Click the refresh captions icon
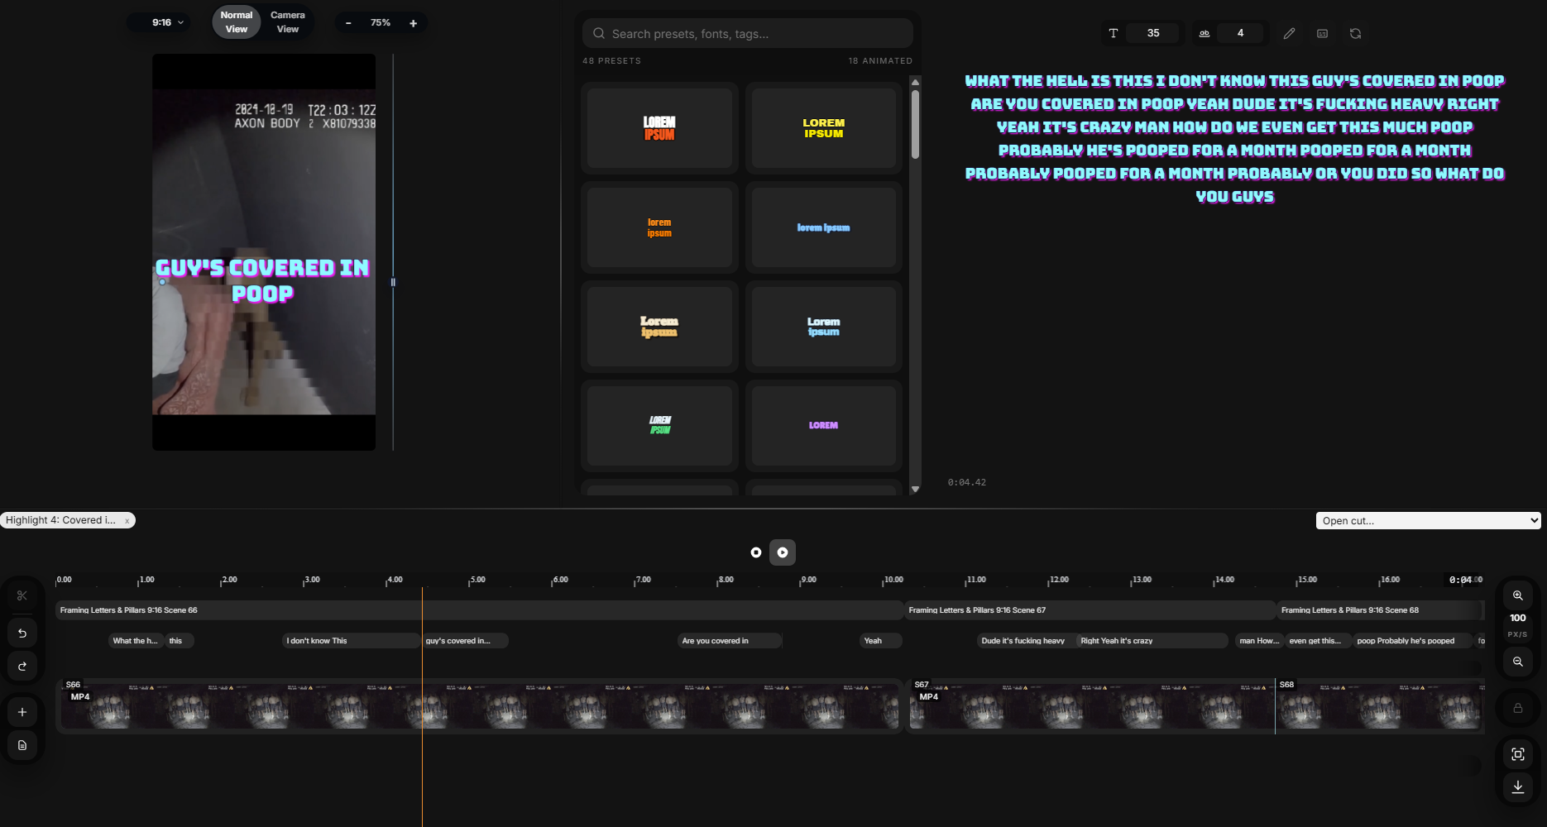1547x827 pixels. pyautogui.click(x=1355, y=34)
